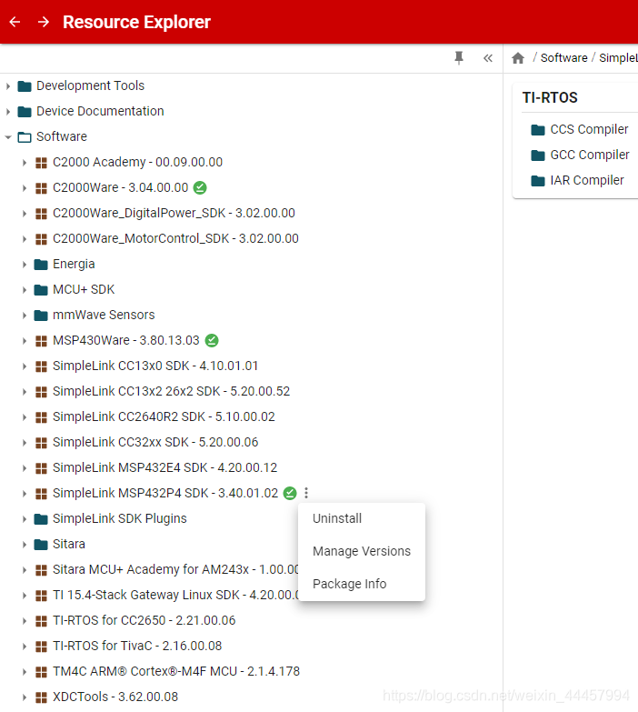
Task: Expand the C2000Ware_MotorControl_SDK node
Action: [x=24, y=238]
